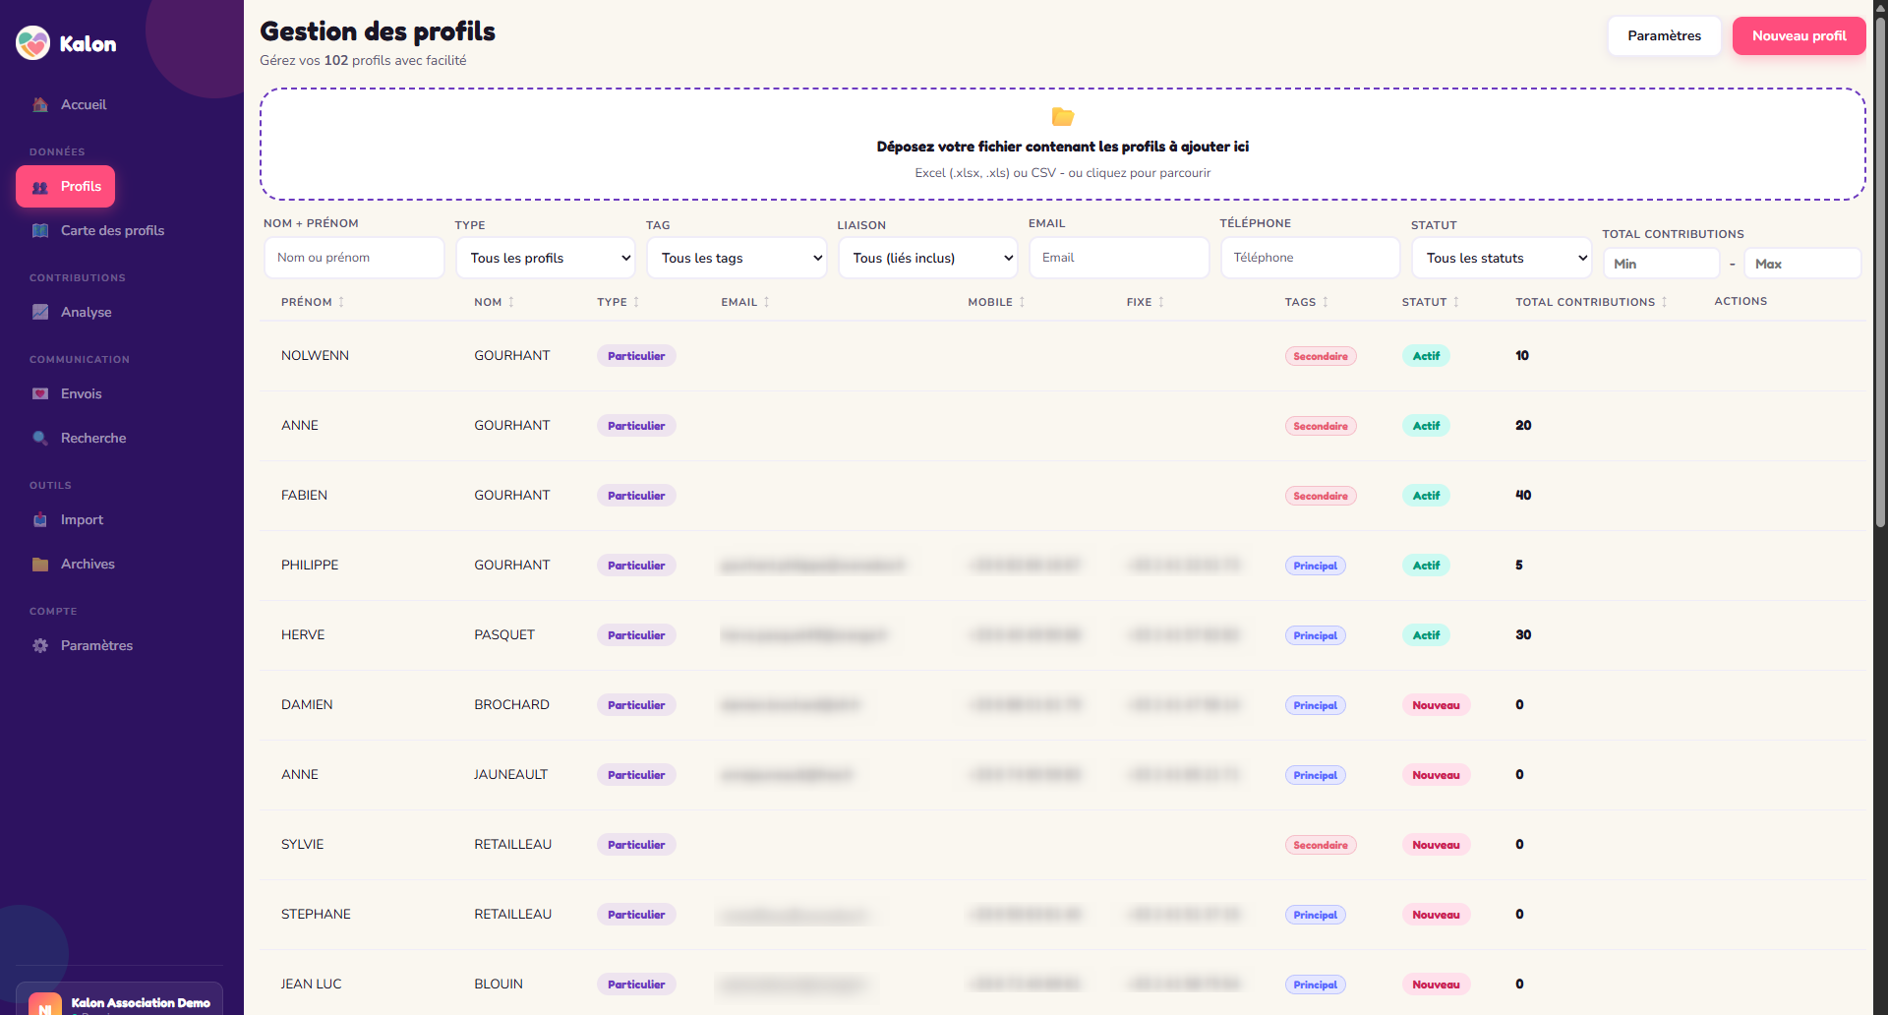Sort by EMAIL column arrow icon
The image size is (1888, 1015).
coord(767,302)
